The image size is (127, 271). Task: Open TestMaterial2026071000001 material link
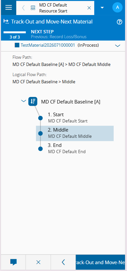pos(48,45)
